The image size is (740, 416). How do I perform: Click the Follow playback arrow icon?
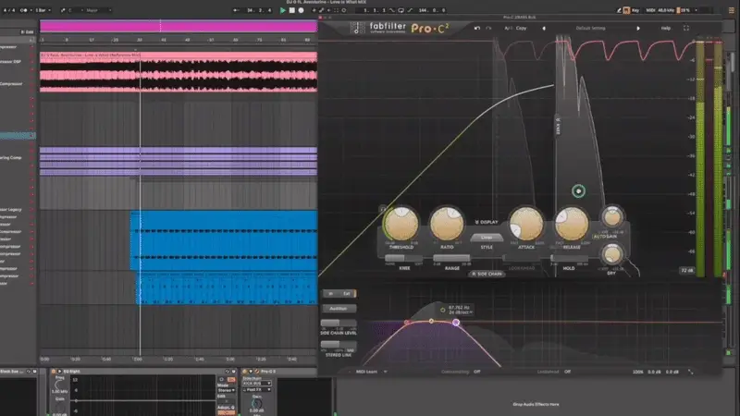pyautogui.click(x=236, y=10)
